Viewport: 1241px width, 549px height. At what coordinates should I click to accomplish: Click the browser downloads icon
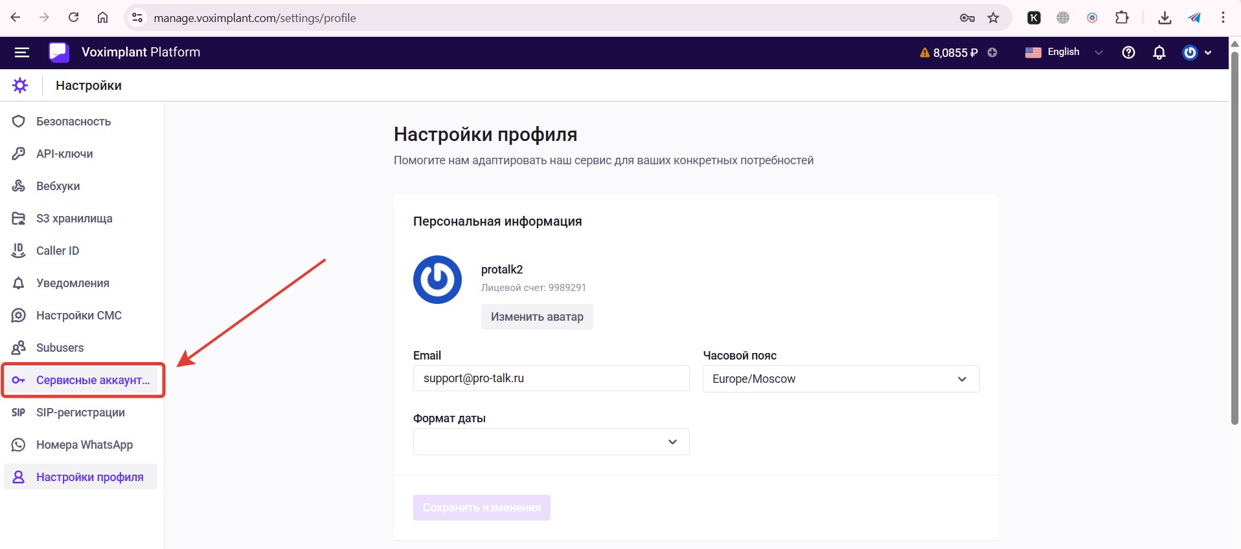(x=1165, y=18)
